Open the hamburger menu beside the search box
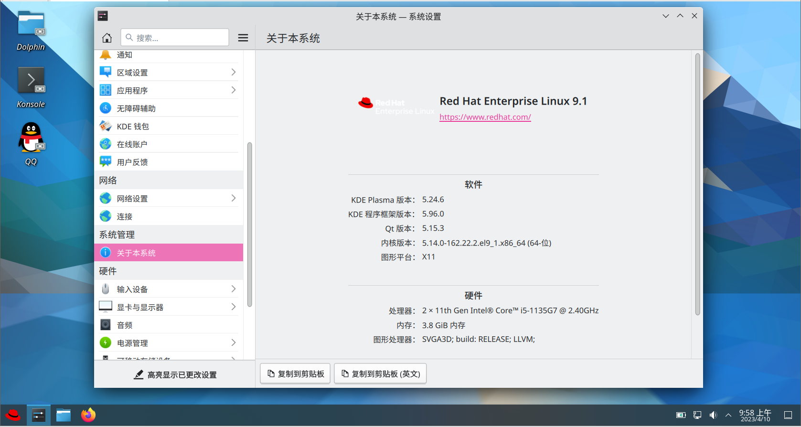 [x=243, y=38]
